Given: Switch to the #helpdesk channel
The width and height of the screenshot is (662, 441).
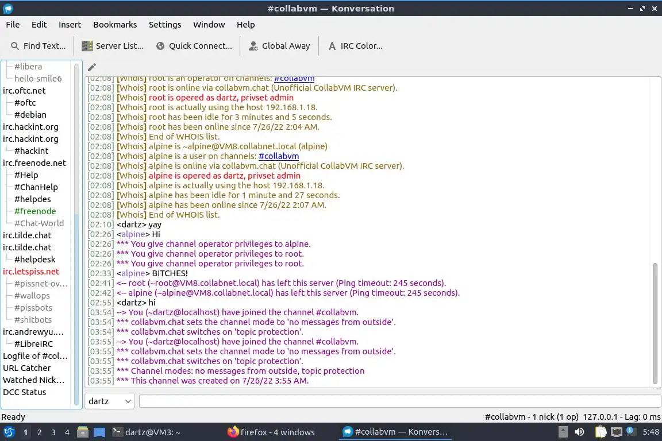Looking at the screenshot, I should point(34,260).
